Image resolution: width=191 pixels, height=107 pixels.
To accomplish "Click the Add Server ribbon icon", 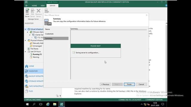I will click(27, 13).
